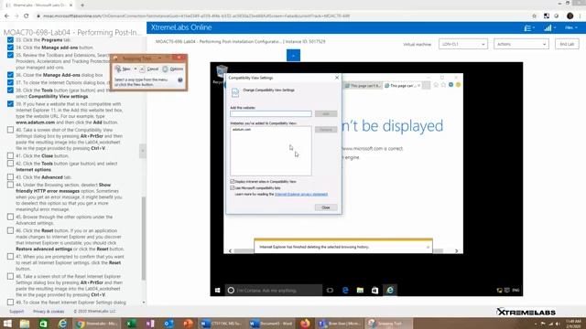This screenshot has height=329, width=586.
Task: Click the Cortana search box in the VM
Action: click(x=274, y=291)
